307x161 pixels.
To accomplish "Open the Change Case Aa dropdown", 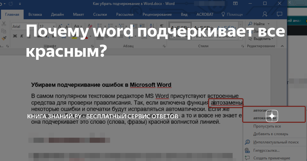I will (78, 26).
